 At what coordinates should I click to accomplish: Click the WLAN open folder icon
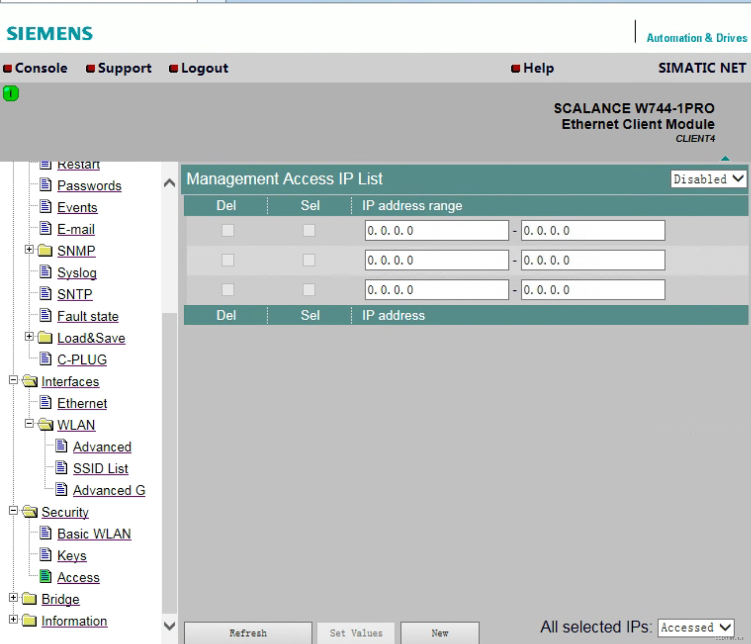click(x=45, y=424)
